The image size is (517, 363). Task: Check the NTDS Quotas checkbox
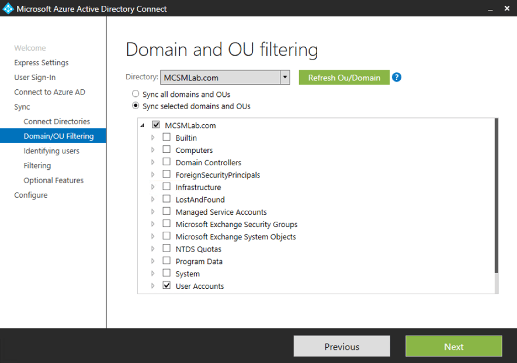coord(166,249)
